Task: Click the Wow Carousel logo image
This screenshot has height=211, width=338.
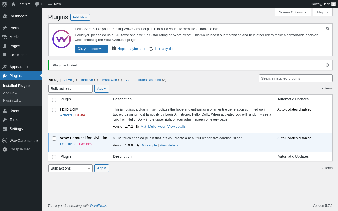Action: (x=62, y=39)
